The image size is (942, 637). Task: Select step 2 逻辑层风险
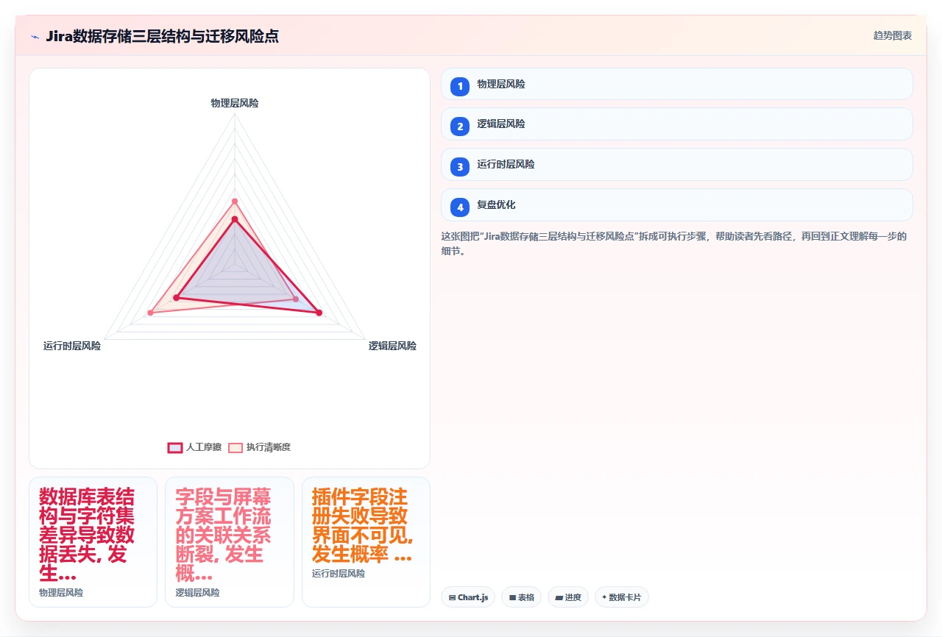(676, 124)
